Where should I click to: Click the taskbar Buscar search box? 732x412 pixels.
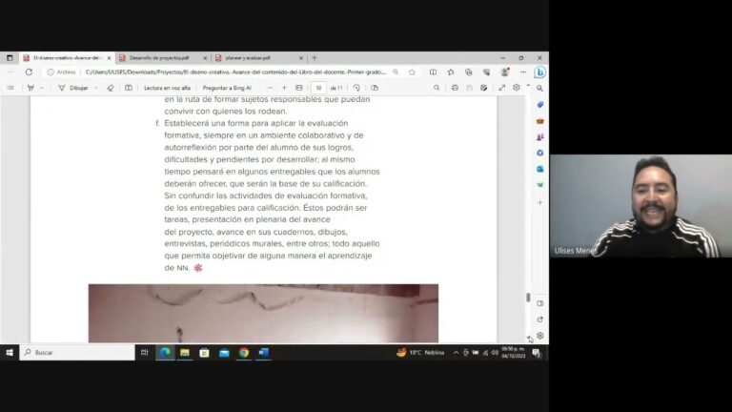point(77,353)
